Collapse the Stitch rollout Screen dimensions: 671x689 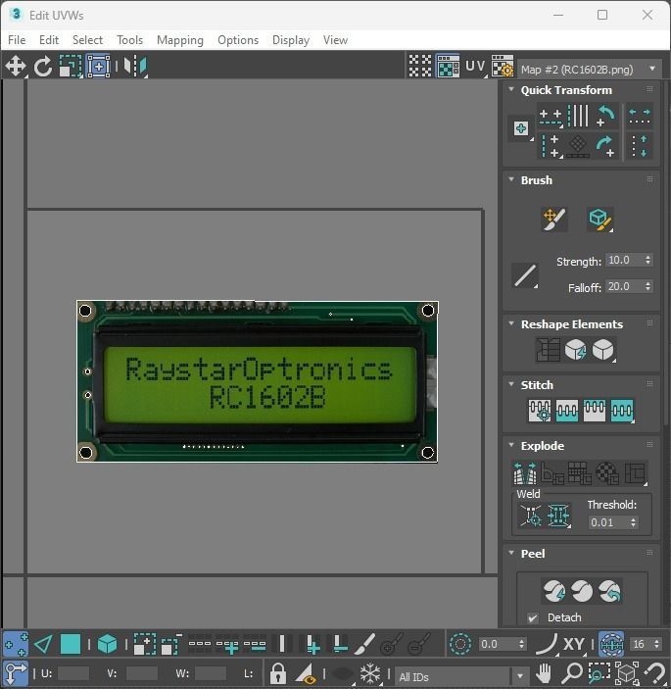click(x=511, y=384)
